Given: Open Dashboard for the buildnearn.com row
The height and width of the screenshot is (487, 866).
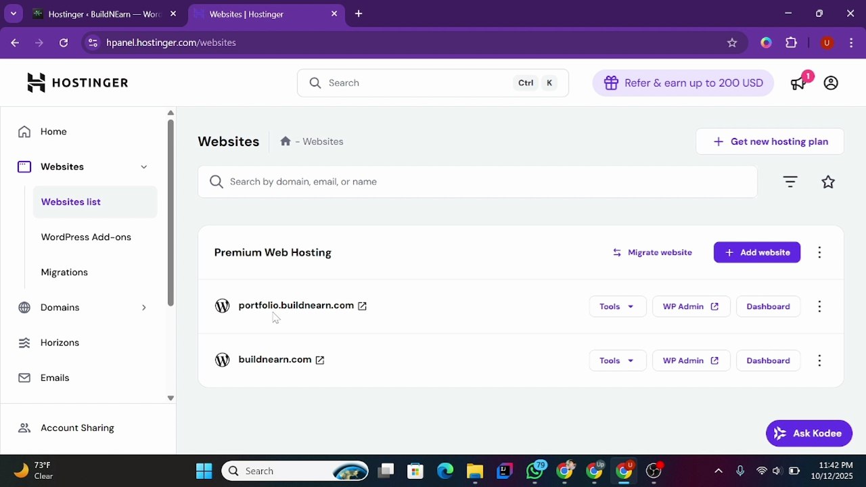Looking at the screenshot, I should coord(768,361).
